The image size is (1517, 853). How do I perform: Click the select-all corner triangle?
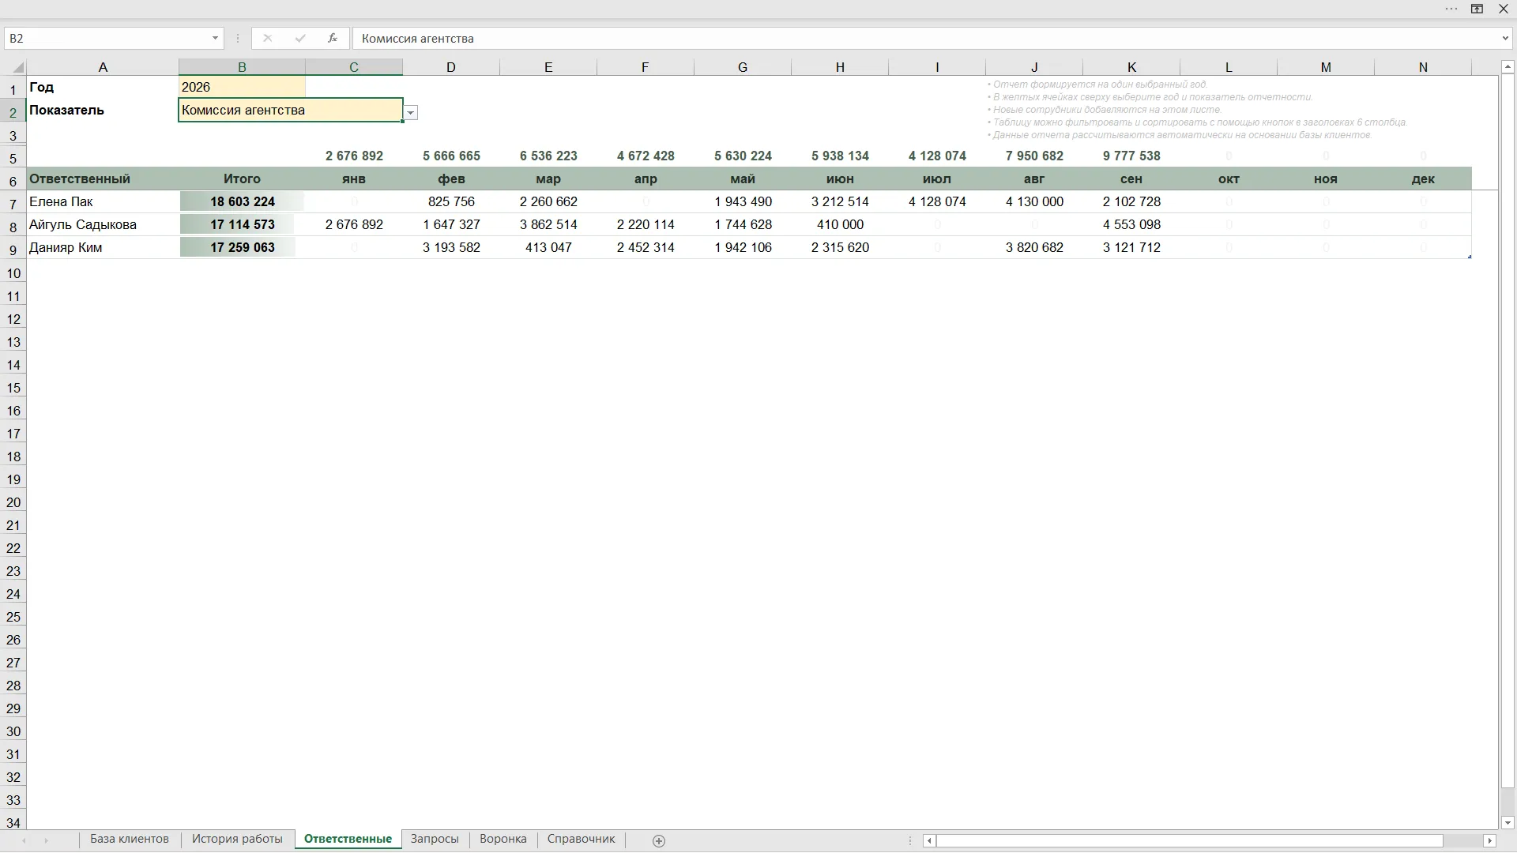click(x=18, y=68)
